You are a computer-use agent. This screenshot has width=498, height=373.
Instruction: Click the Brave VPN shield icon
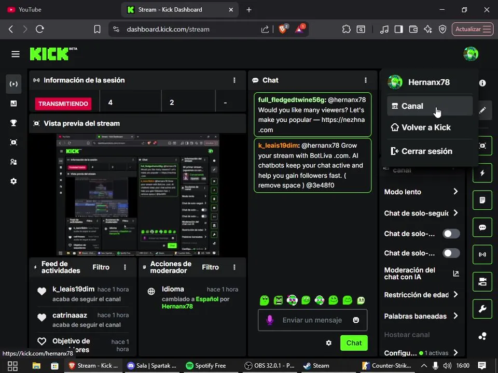click(442, 29)
